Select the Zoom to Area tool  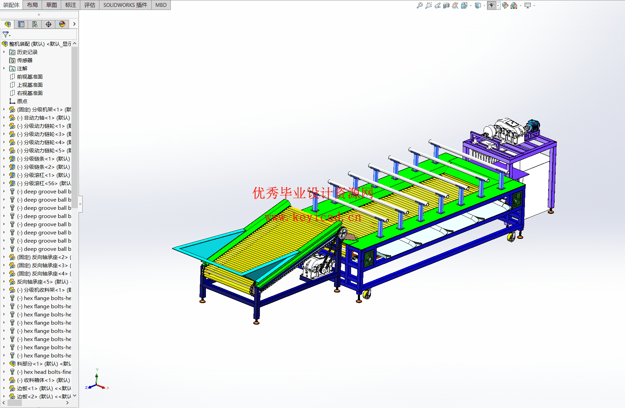(x=428, y=5)
